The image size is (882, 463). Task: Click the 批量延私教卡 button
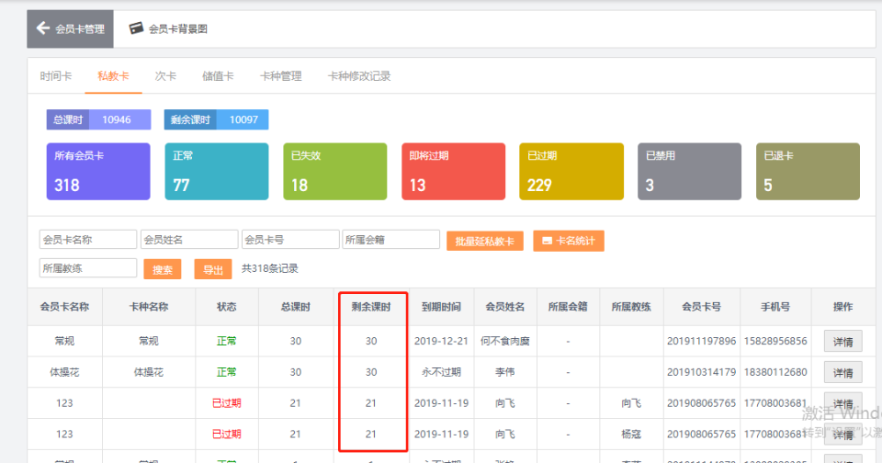(485, 241)
